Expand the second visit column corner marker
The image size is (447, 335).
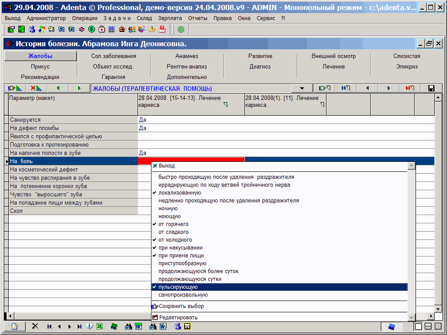tap(323, 105)
